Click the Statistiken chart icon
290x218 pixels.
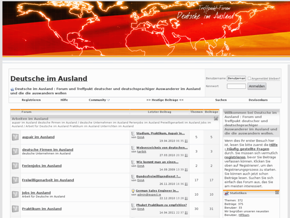click(x=227, y=193)
